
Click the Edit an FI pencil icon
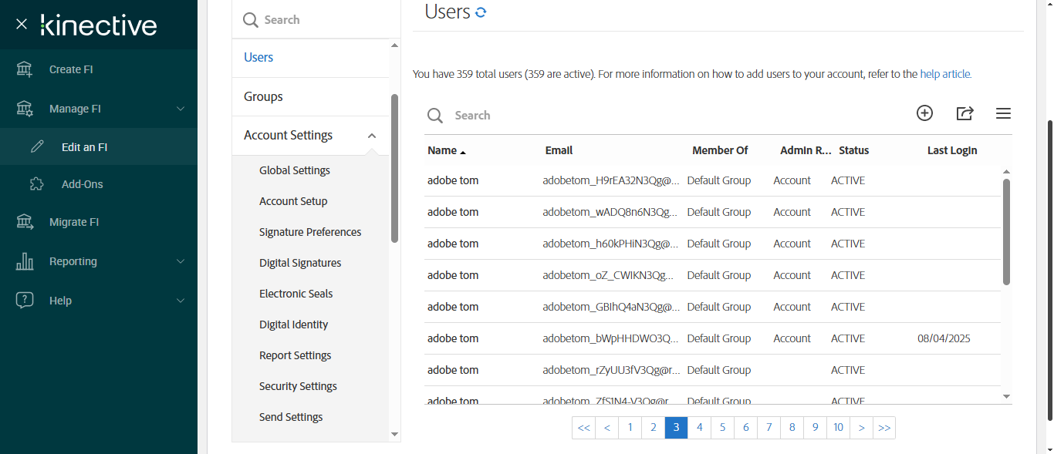[x=37, y=146]
